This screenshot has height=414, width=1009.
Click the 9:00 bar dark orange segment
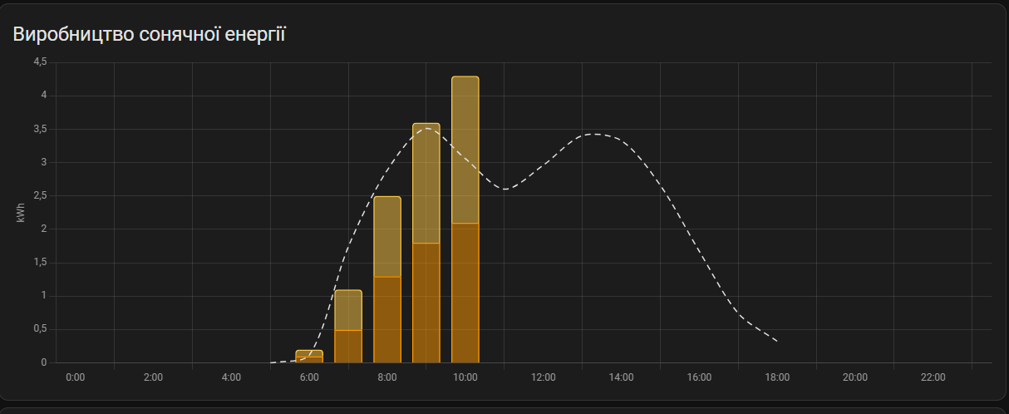click(426, 303)
